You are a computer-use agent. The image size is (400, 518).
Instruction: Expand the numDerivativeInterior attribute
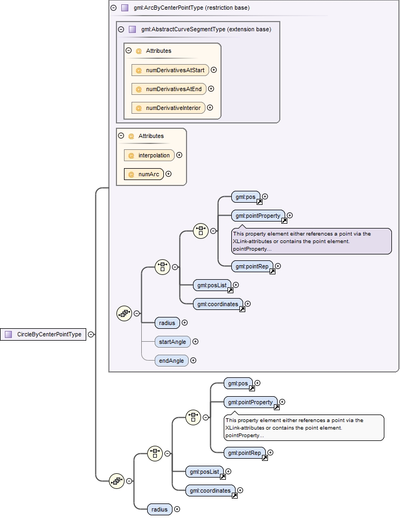point(210,107)
